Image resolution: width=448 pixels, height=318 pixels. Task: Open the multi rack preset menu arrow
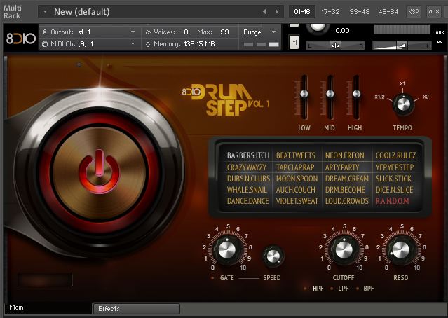pos(45,12)
